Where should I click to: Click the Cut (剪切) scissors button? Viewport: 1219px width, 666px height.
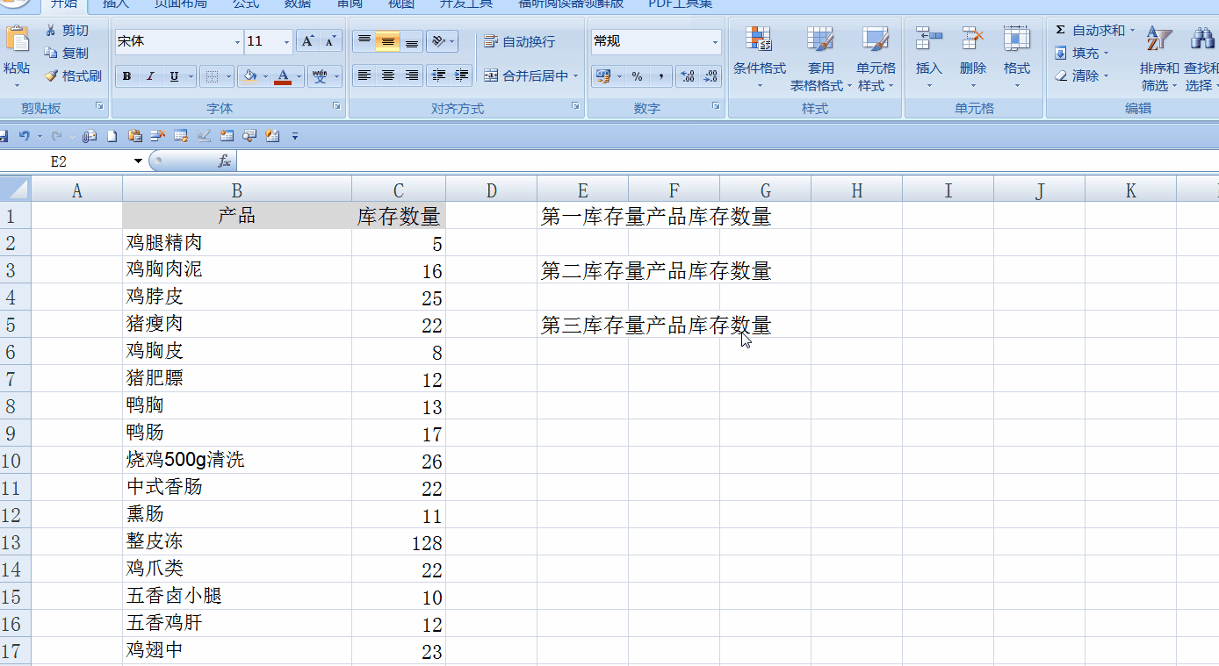pos(67,31)
